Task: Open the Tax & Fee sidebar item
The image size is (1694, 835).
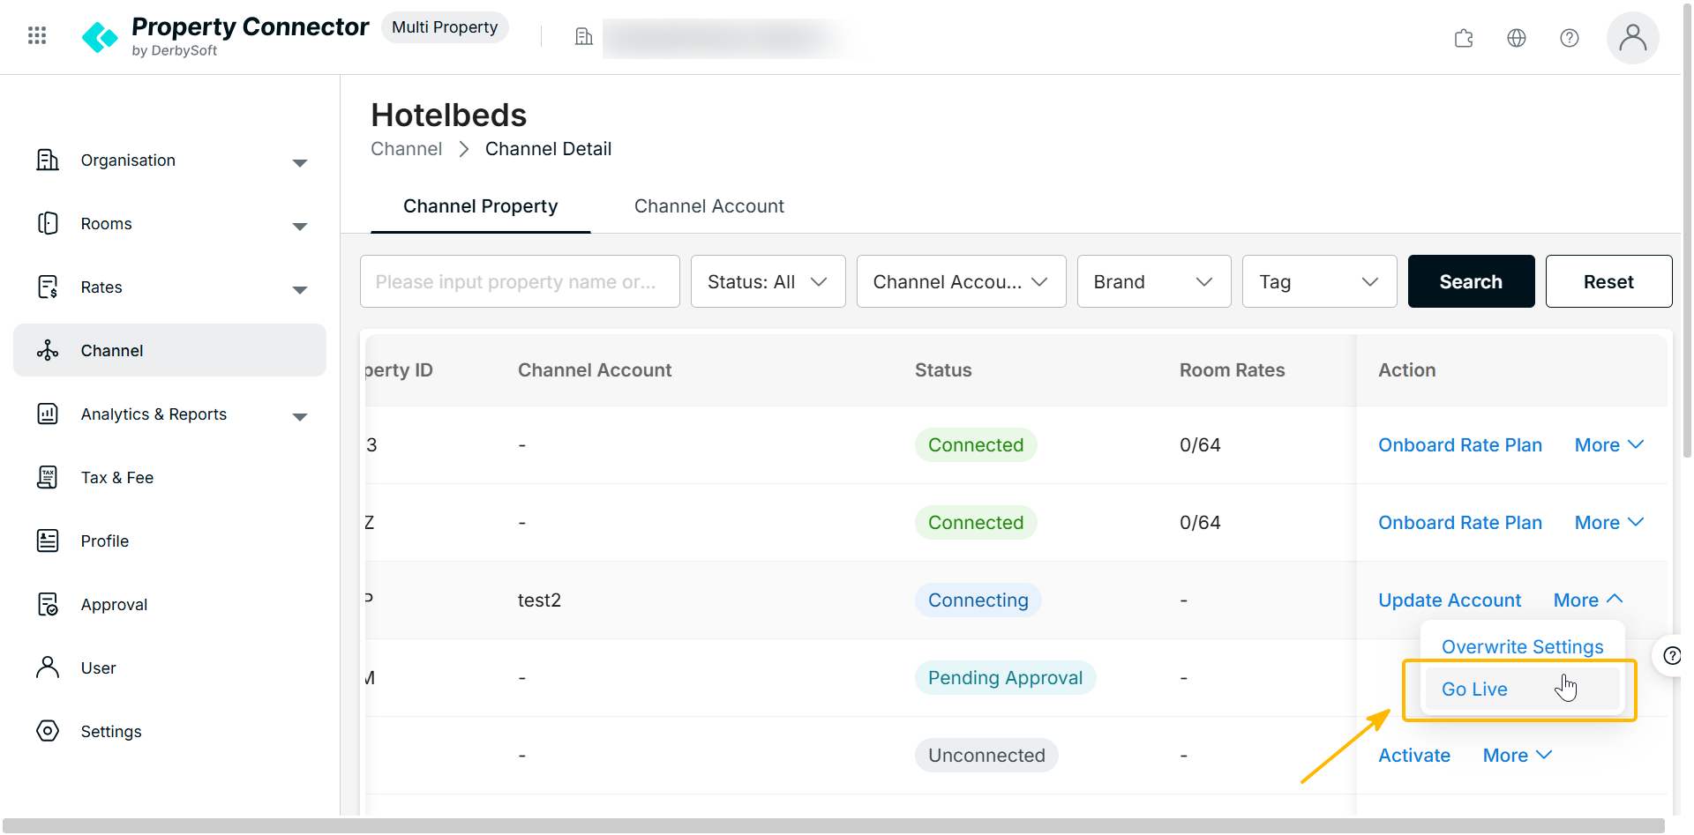Action: tap(169, 477)
